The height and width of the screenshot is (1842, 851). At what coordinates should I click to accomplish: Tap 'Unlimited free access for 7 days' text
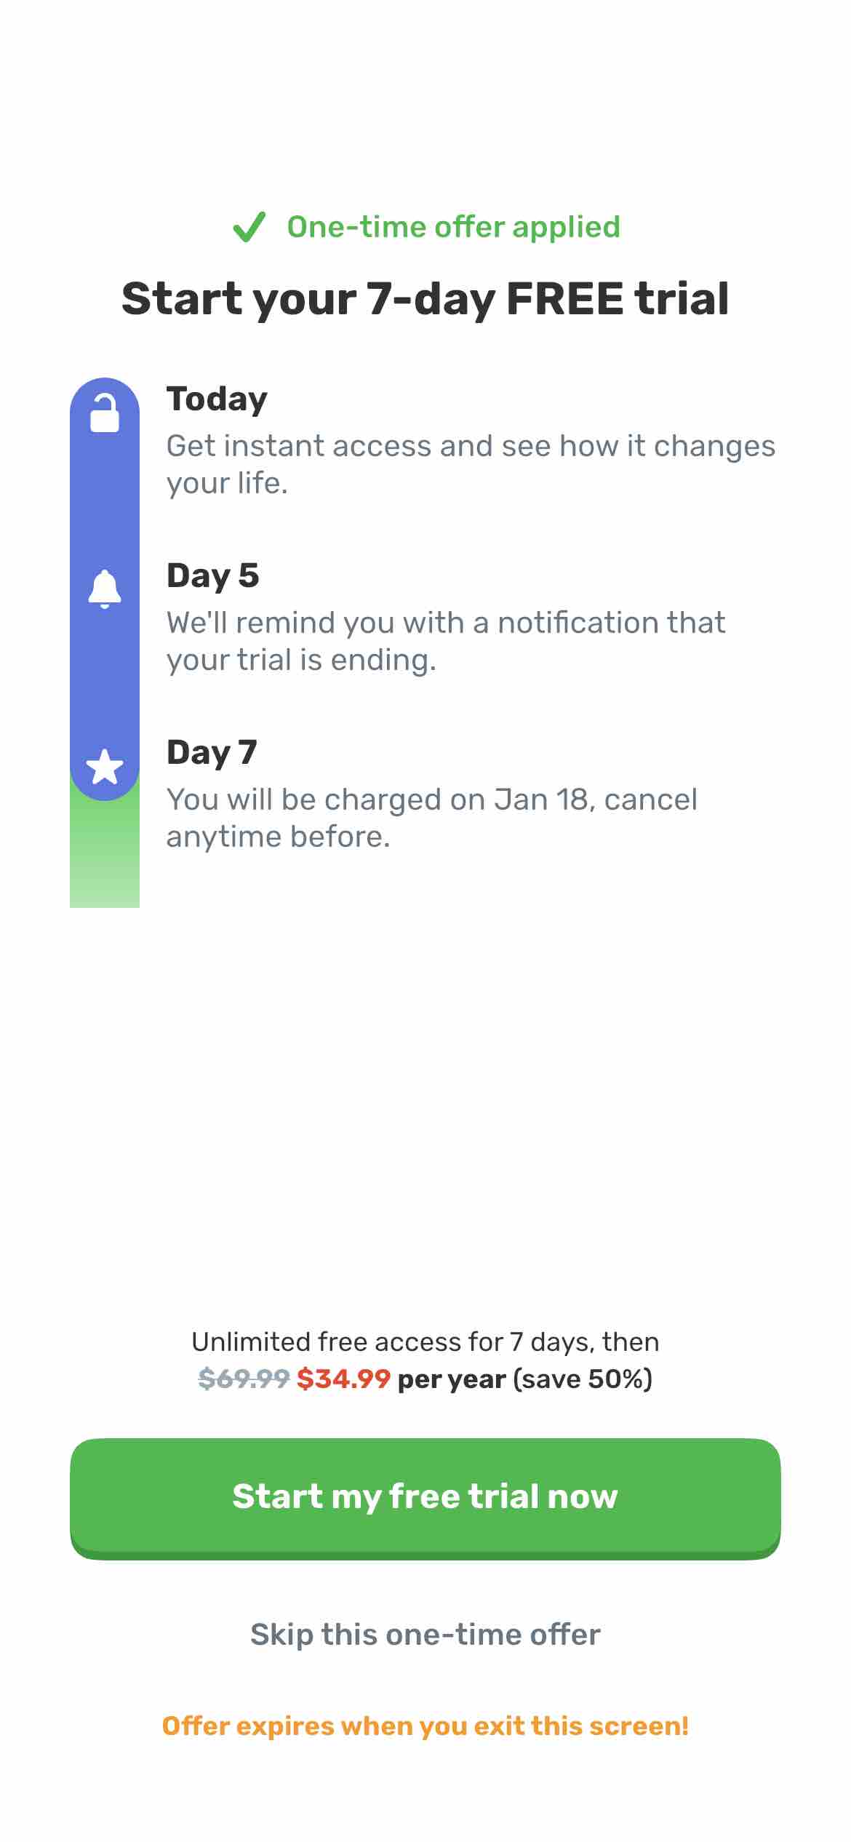coord(425,1341)
